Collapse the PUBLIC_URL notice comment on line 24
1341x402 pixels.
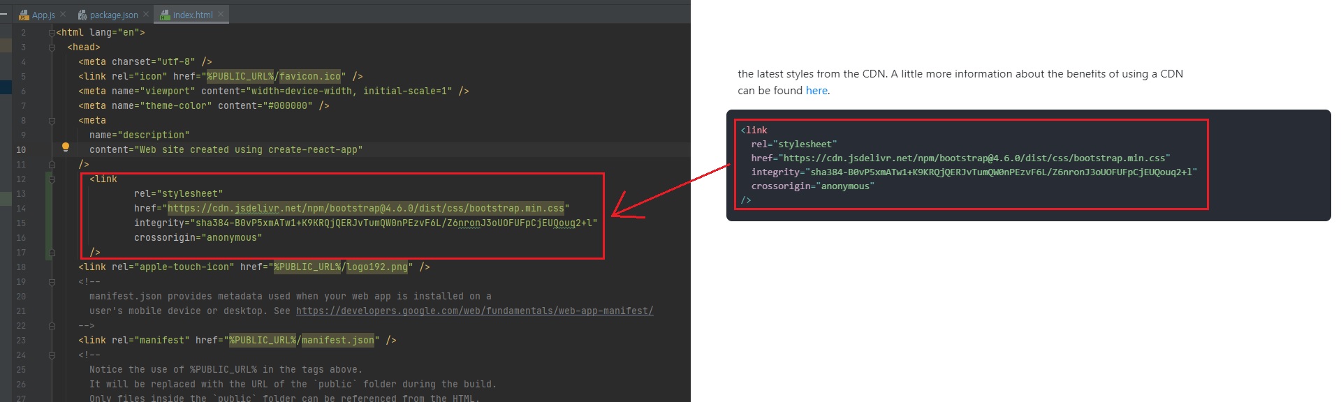[52, 355]
